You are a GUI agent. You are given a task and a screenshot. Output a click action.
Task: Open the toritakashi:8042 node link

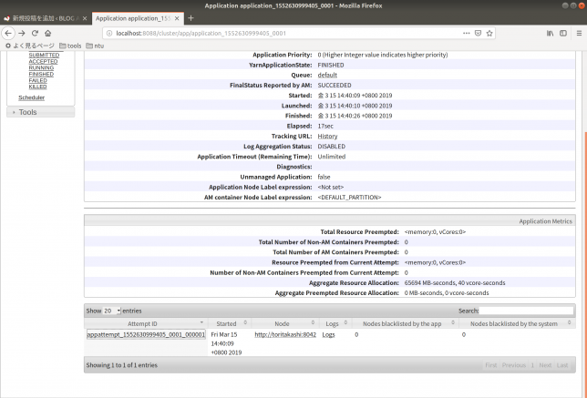(x=284, y=335)
